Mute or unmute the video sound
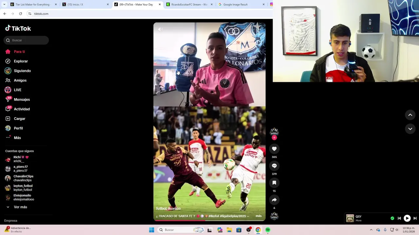This screenshot has width=419, height=235. tap(160, 29)
